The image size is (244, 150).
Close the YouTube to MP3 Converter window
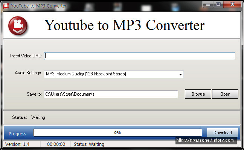coord(232,4)
